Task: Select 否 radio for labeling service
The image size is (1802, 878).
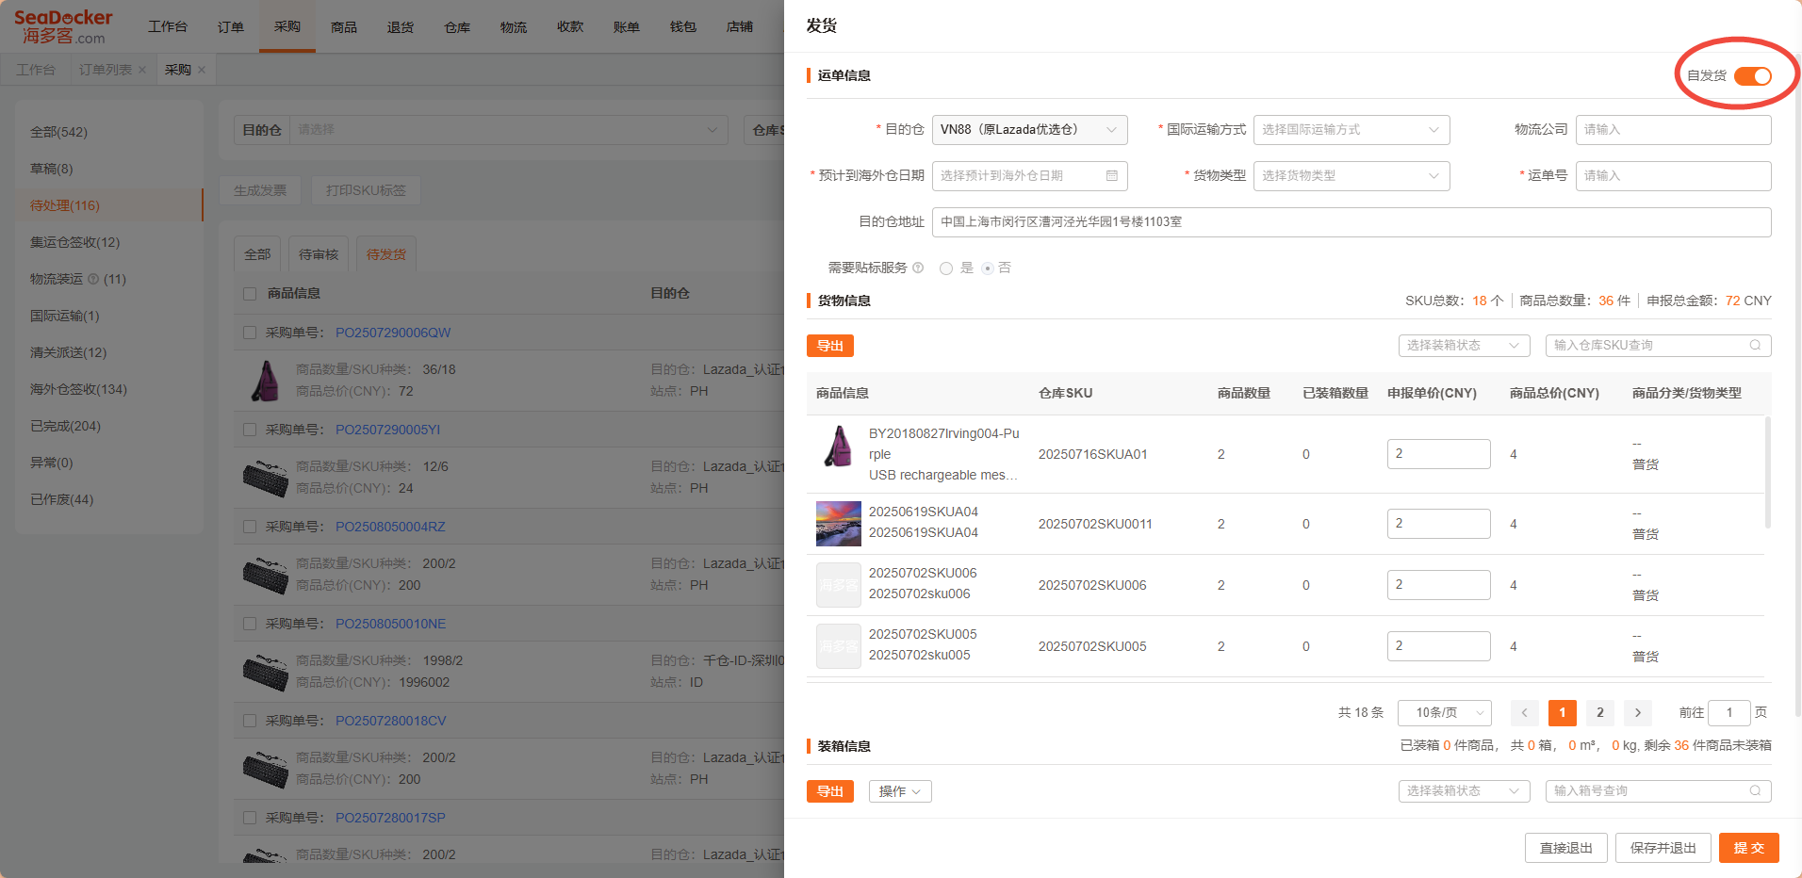Action: pos(988,268)
